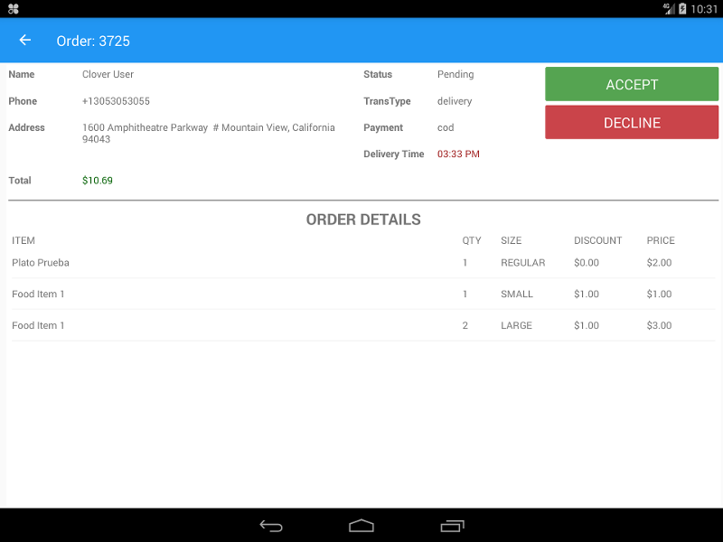Select the Food Item 1 SMALL row name

38,294
